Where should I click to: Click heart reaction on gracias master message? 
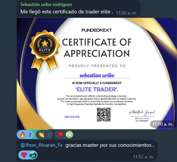[x=24, y=155]
